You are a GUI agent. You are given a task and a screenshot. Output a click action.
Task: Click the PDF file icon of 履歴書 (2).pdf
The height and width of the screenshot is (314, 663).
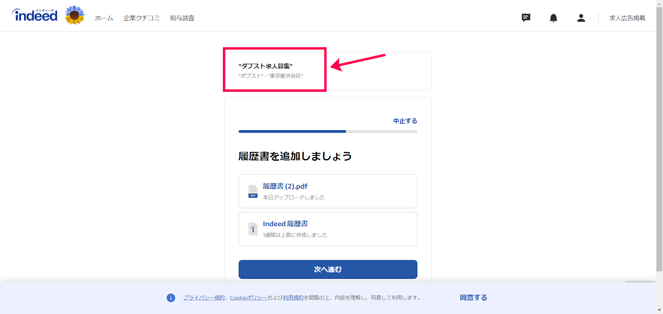coord(253,191)
